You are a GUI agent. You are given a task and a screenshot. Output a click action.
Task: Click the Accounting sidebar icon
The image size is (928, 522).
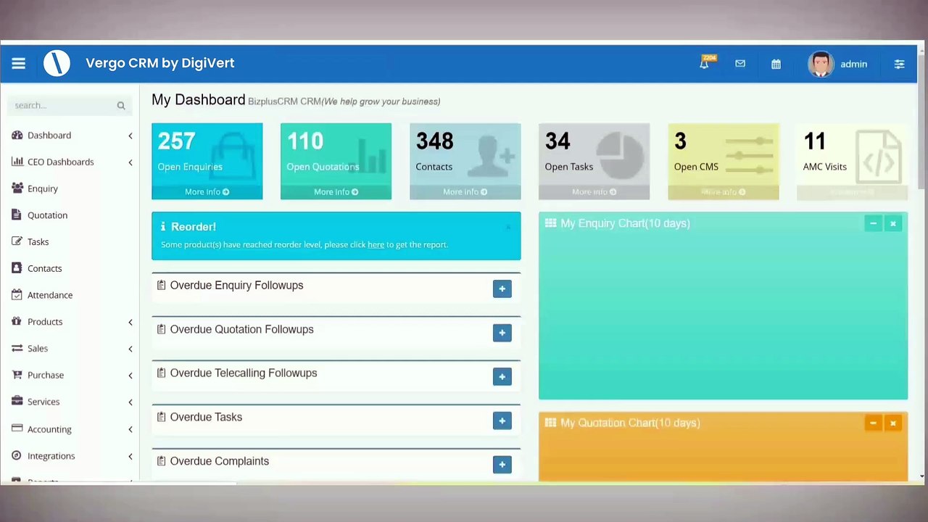[17, 428]
